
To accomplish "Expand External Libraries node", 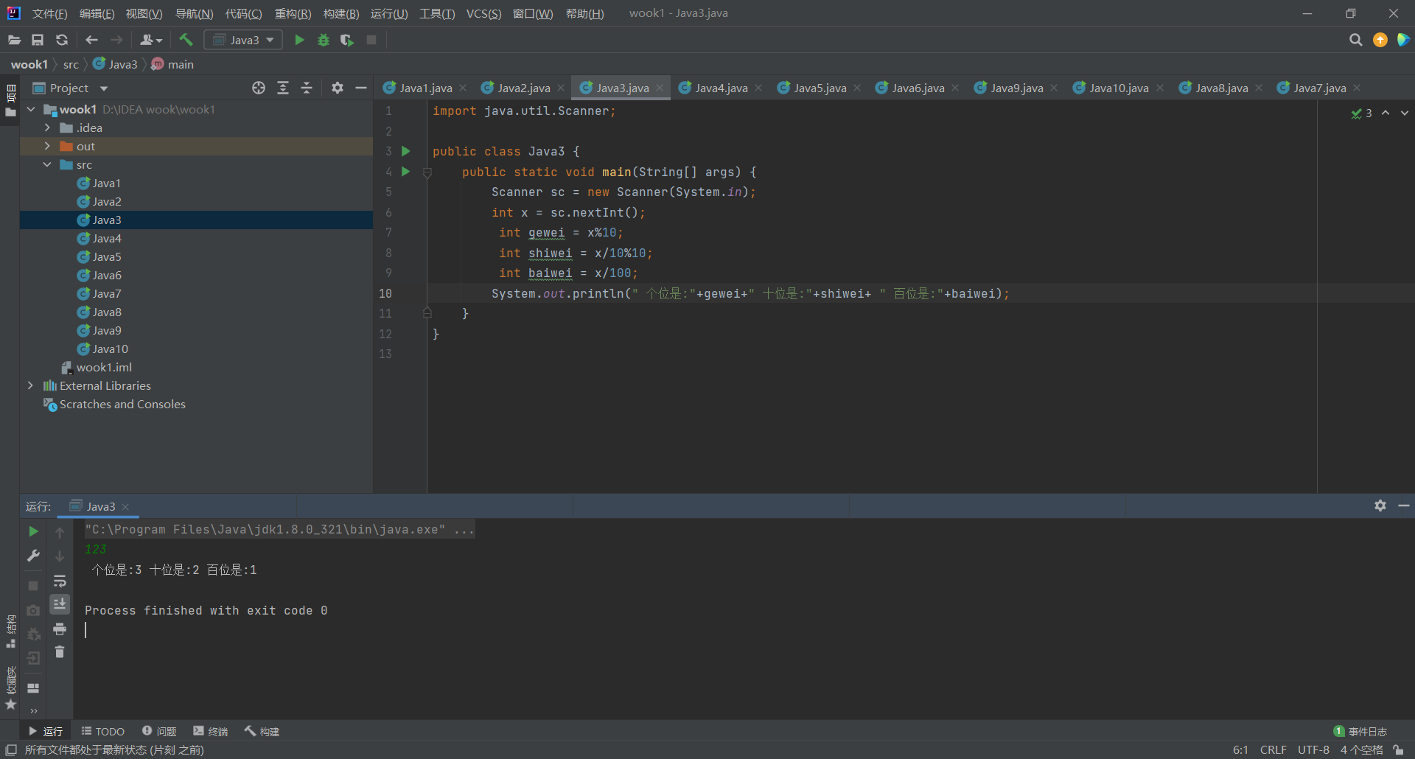I will coord(30,385).
